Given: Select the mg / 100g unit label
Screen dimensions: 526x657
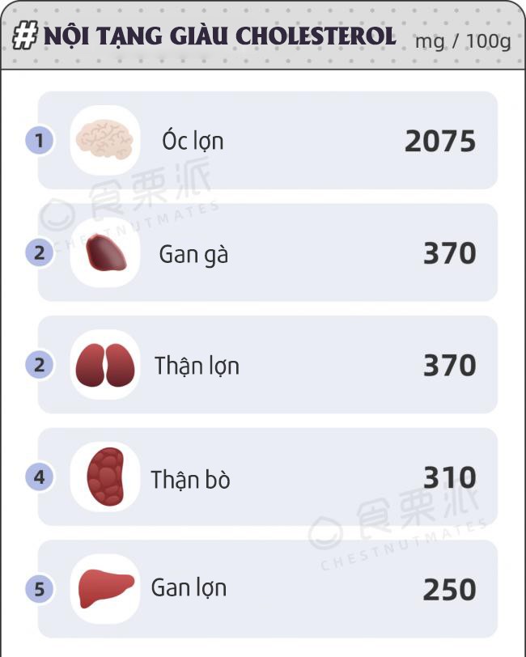Looking at the screenshot, I should click(463, 41).
